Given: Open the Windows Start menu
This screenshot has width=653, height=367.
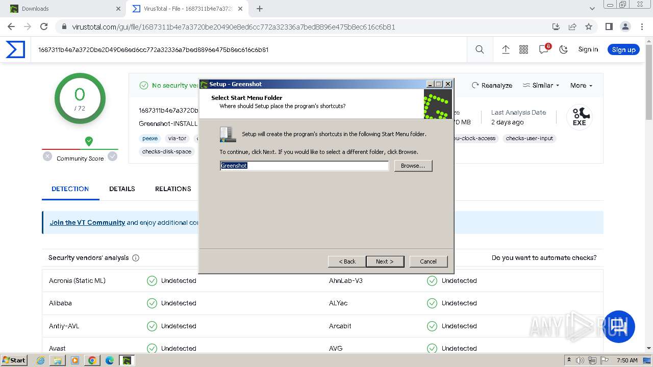Looking at the screenshot, I should (x=14, y=360).
